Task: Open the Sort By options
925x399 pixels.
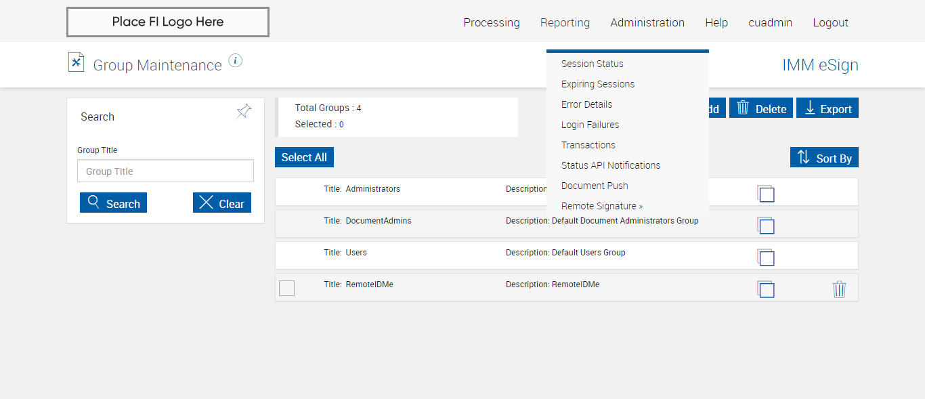Action: pos(824,158)
